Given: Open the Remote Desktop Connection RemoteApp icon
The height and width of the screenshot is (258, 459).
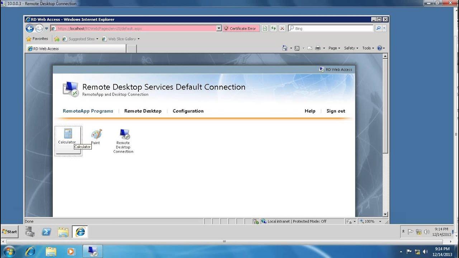Looking at the screenshot, I should [124, 134].
